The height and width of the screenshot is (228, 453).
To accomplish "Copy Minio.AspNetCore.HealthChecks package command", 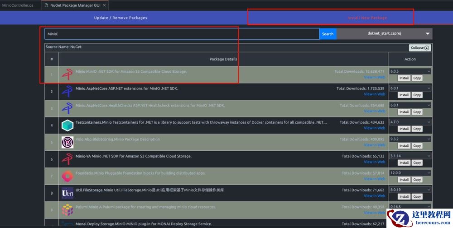I will (417, 112).
